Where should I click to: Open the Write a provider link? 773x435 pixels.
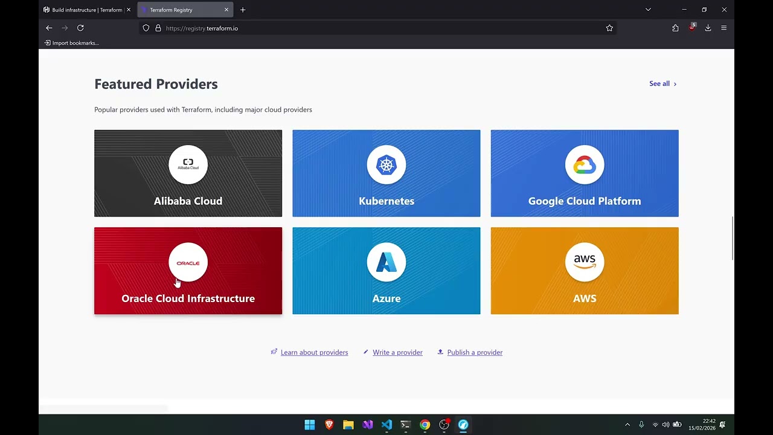pos(397,352)
